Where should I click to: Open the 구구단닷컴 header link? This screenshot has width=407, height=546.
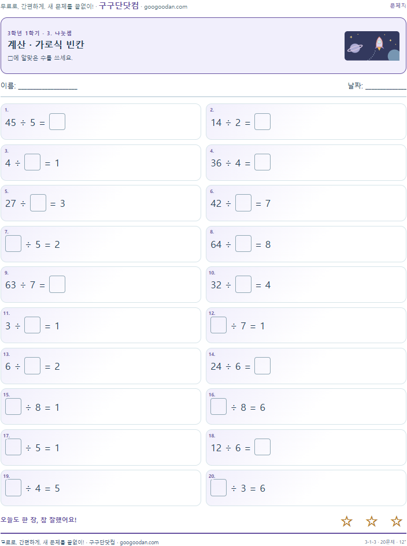coord(119,6)
